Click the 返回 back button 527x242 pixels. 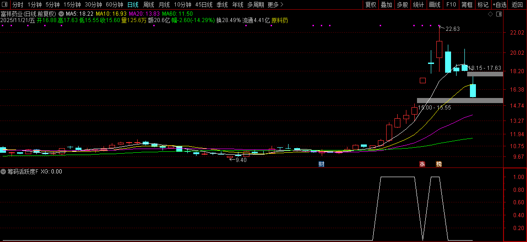tap(517, 5)
